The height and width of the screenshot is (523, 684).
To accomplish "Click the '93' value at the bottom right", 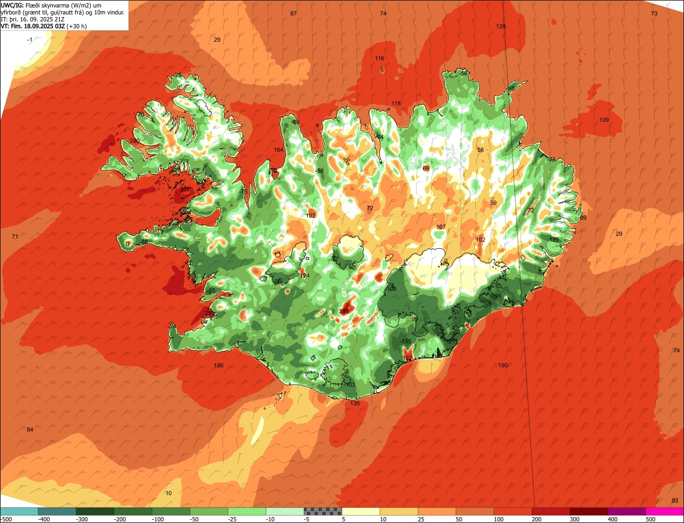I will pos(675,501).
